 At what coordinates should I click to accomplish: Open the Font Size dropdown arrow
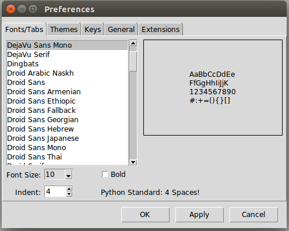pos(68,175)
